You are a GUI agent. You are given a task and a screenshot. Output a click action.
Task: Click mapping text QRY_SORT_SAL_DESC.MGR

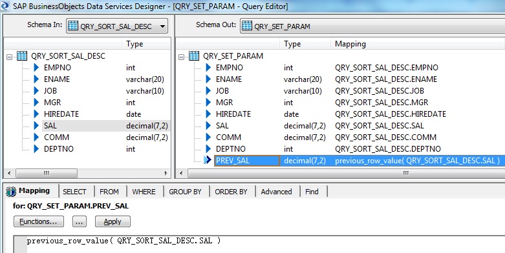tap(381, 103)
